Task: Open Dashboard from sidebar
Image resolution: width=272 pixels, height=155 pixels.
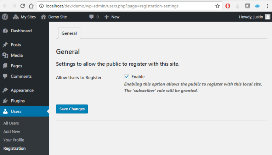Action: point(21,31)
